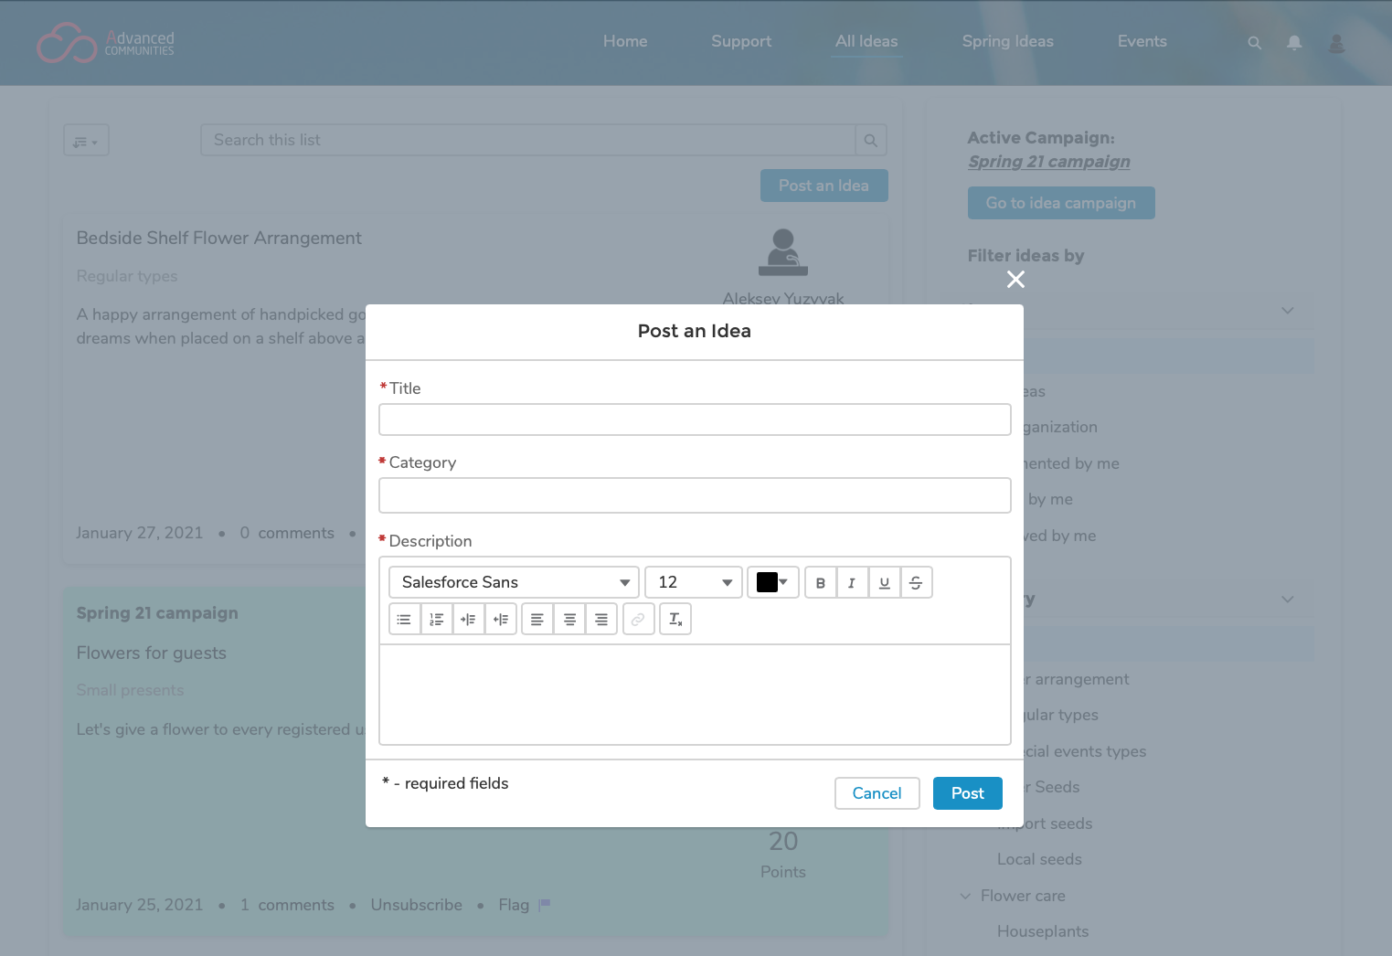Screen dimensions: 1392x956
Task: Open Bedside Shelf Flower Arrangement idea
Action: 219,239
